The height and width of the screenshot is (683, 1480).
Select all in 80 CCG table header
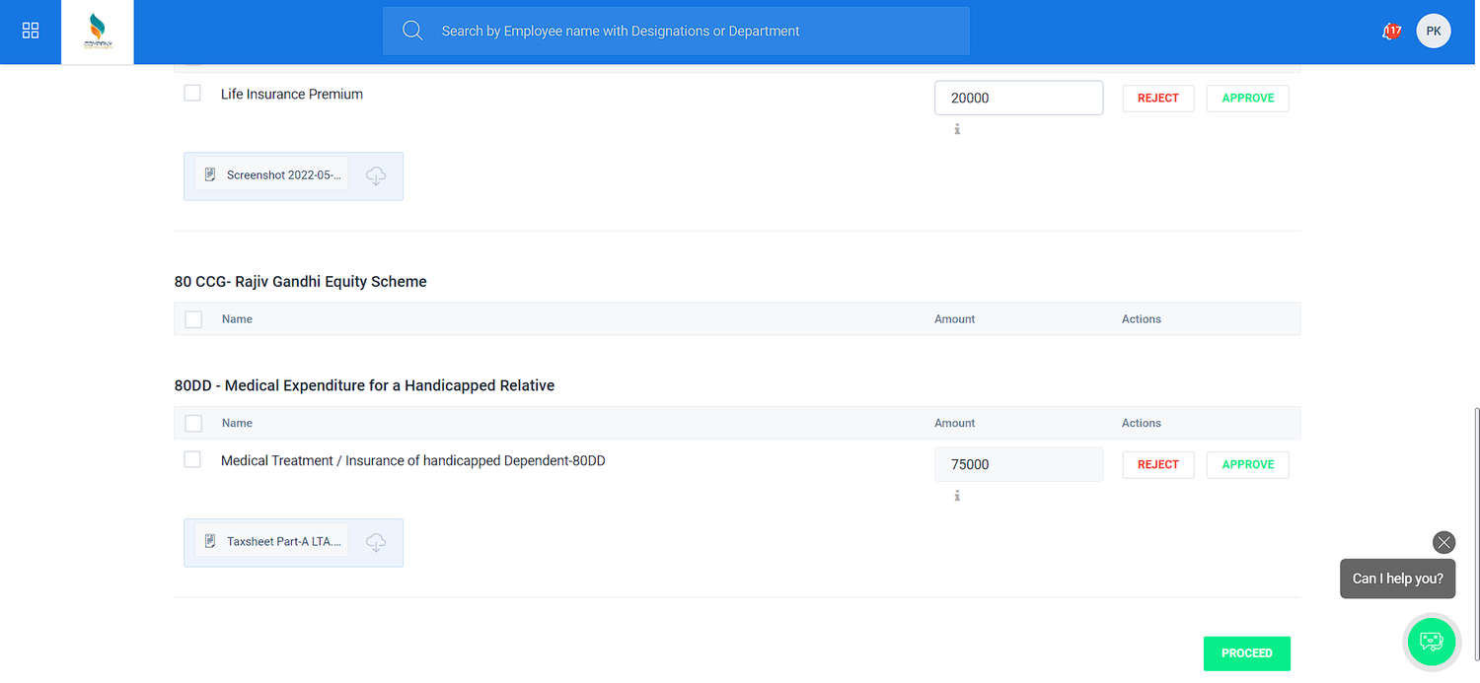193,319
